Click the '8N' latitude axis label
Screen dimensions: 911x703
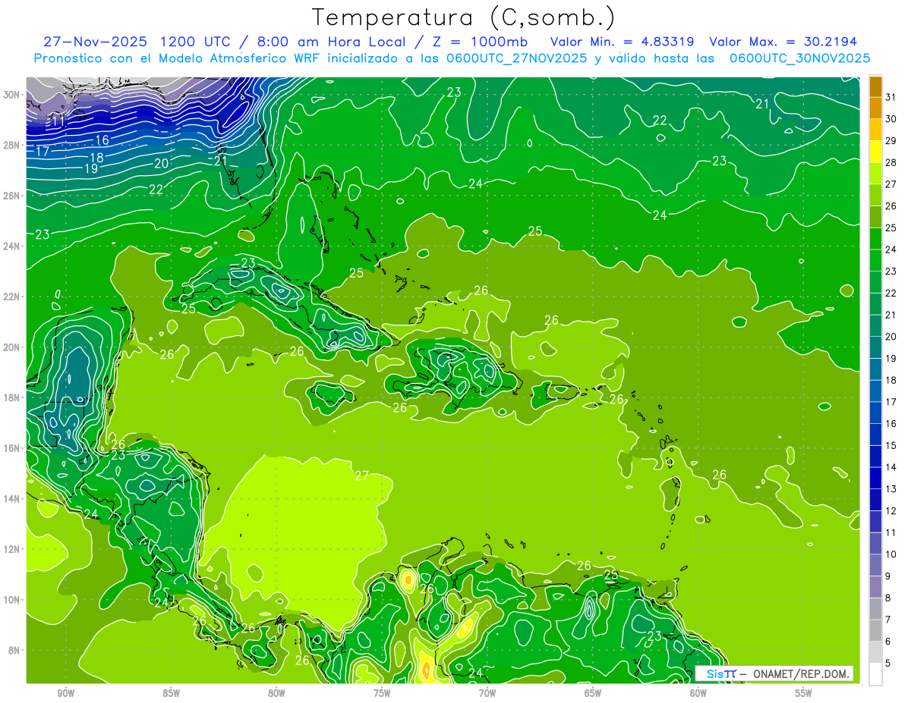[15, 650]
